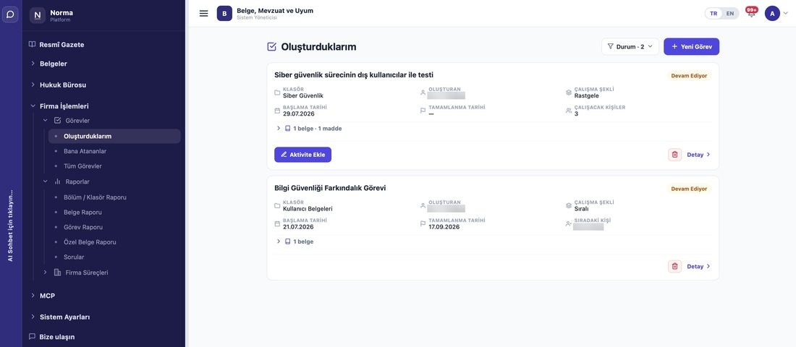Click the Bize ulaşın message icon
796x347 pixels.
(x=33, y=336)
